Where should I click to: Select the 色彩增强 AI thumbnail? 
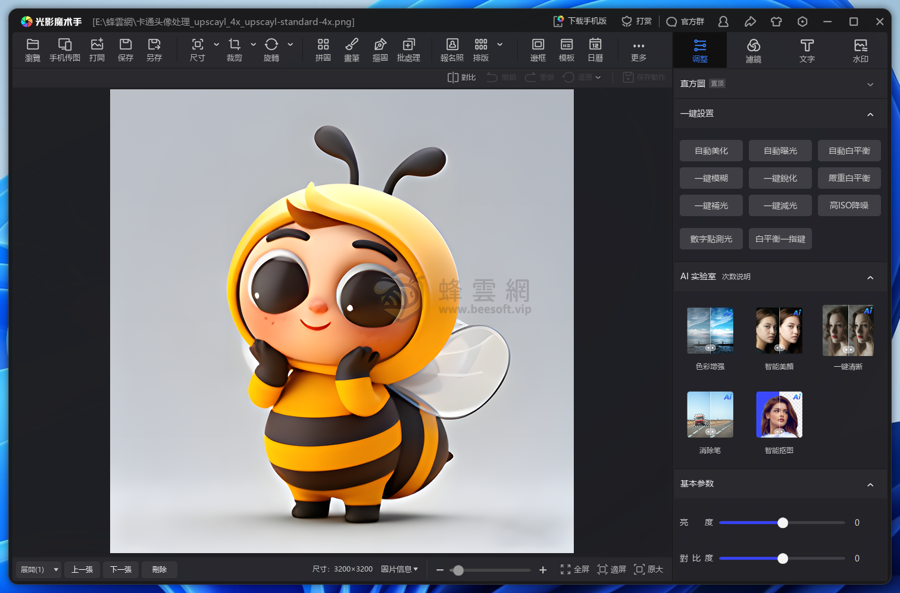click(710, 330)
